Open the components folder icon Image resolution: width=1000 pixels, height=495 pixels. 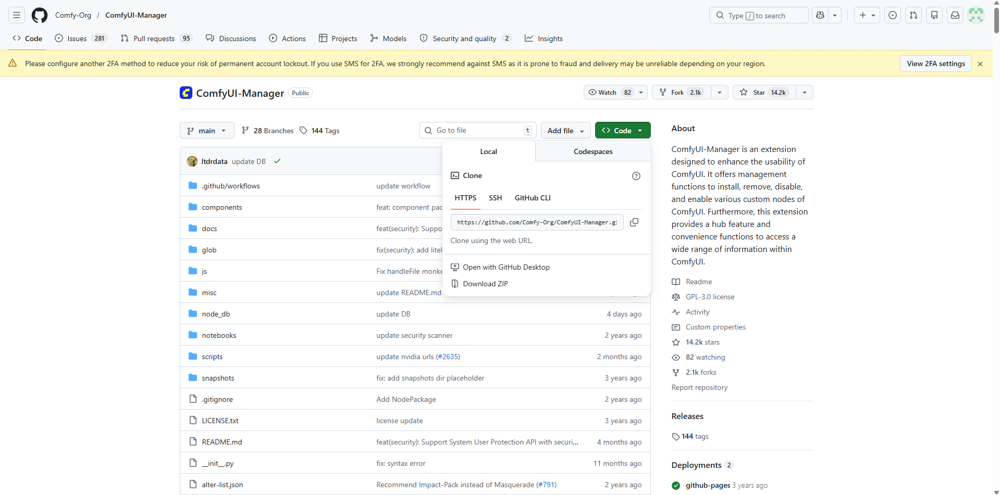[193, 207]
